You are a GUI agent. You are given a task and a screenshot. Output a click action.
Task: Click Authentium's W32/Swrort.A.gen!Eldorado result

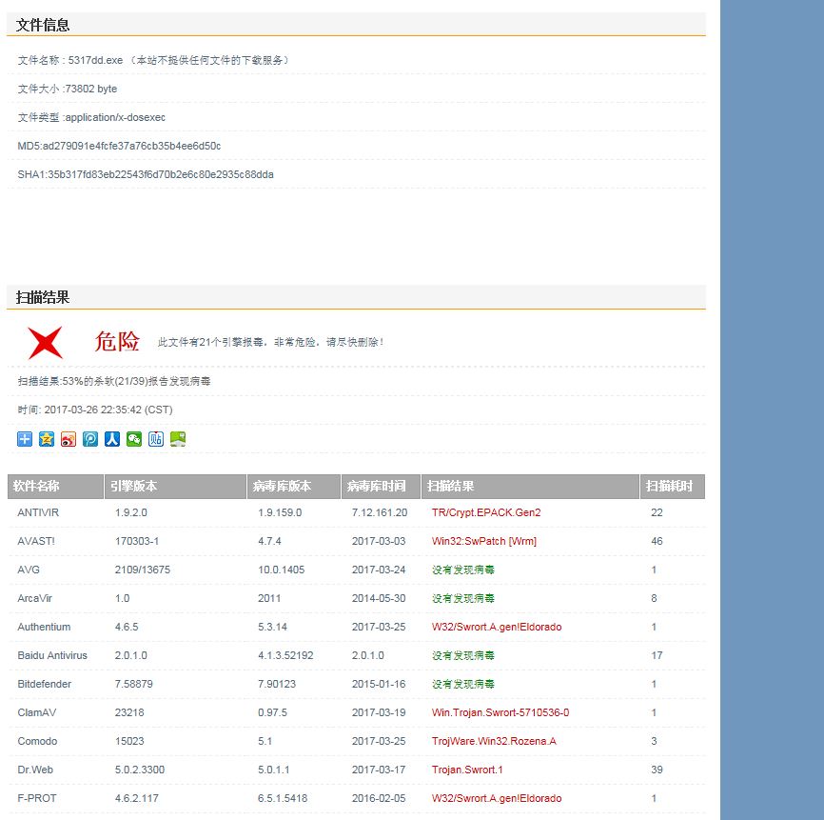[497, 627]
